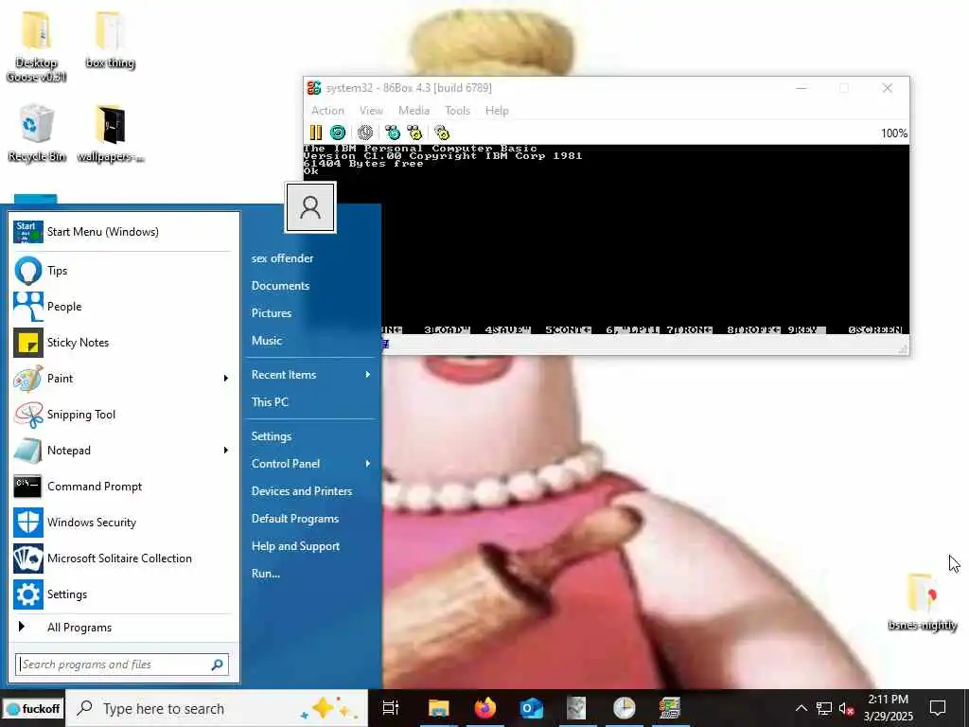Open the 86Box Tools menu
This screenshot has height=727, width=969.
457,111
